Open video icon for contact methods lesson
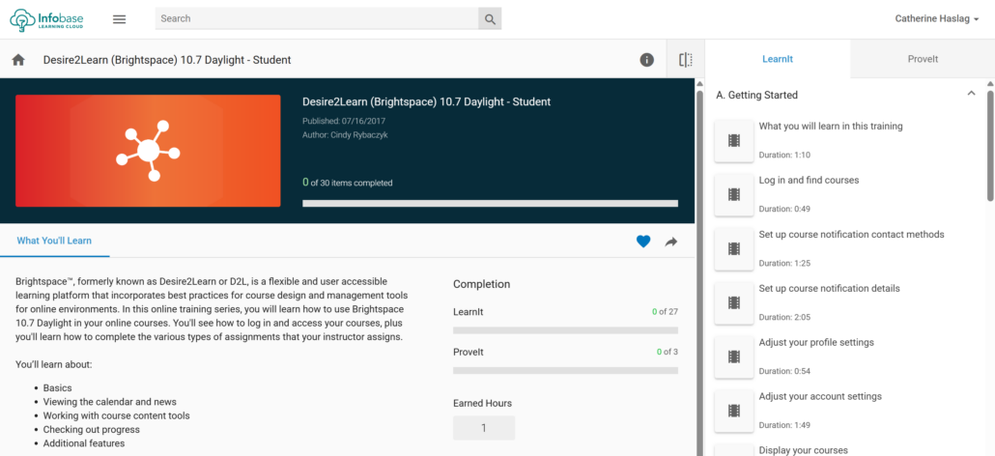 click(734, 248)
